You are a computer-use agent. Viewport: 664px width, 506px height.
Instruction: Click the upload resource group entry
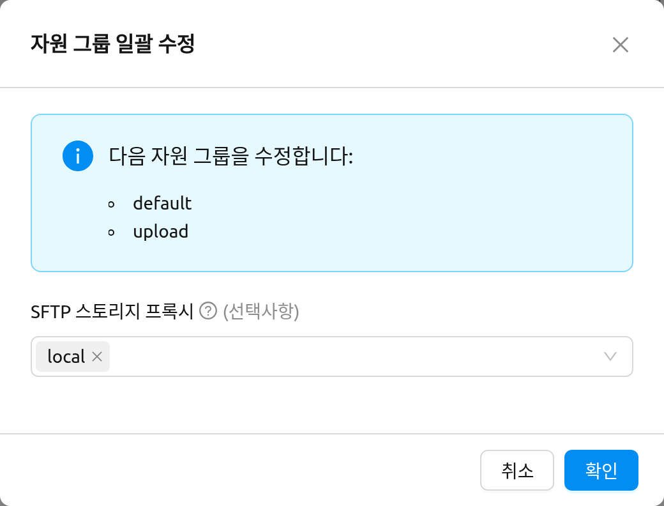160,231
